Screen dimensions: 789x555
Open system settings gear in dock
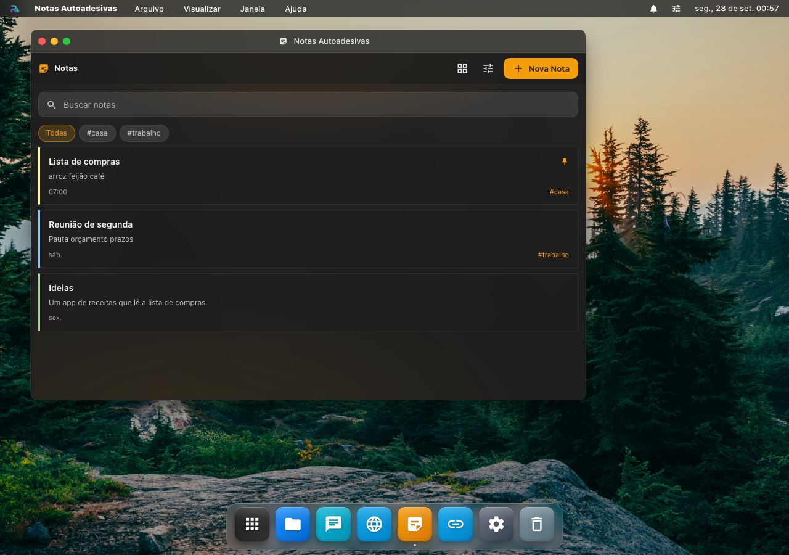(x=496, y=524)
